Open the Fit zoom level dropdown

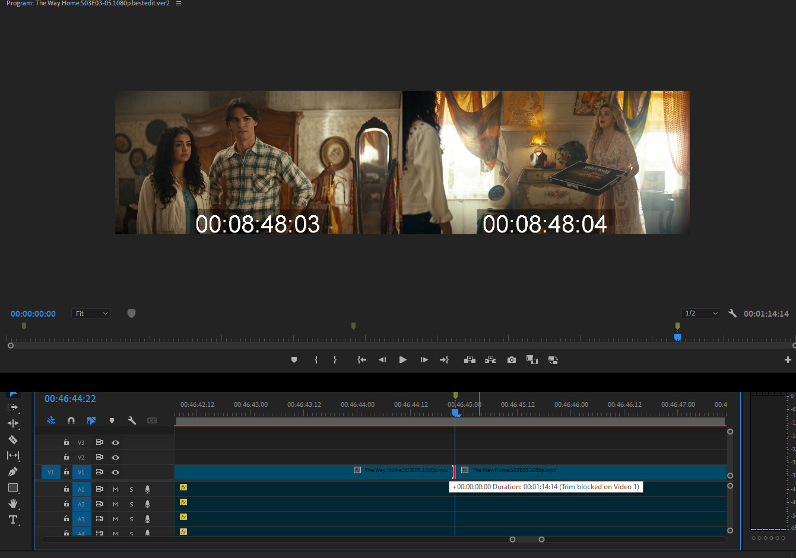[91, 314]
